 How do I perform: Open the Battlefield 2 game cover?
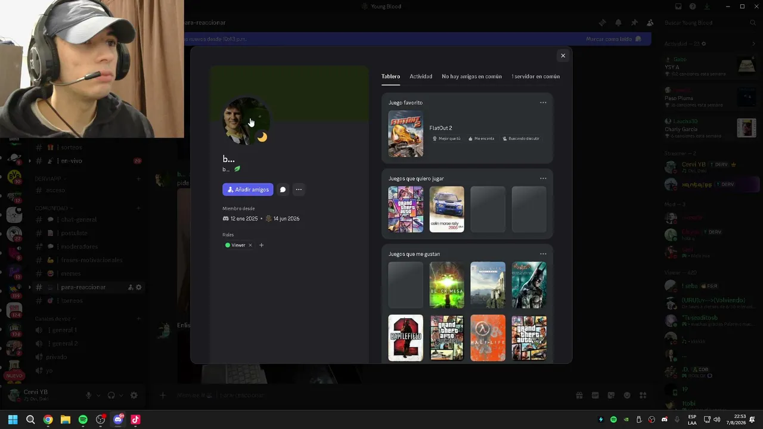[x=405, y=338]
